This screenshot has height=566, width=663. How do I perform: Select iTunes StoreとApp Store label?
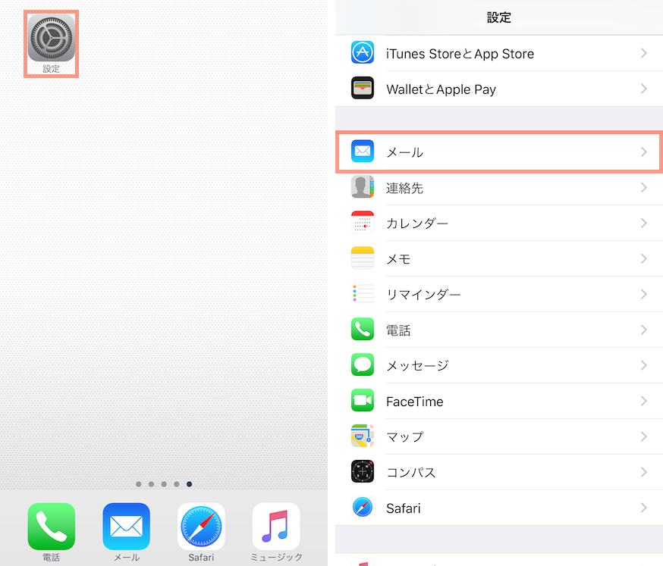pyautogui.click(x=460, y=54)
